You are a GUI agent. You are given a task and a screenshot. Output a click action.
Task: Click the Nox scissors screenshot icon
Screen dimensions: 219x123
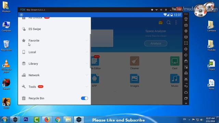tap(186, 79)
